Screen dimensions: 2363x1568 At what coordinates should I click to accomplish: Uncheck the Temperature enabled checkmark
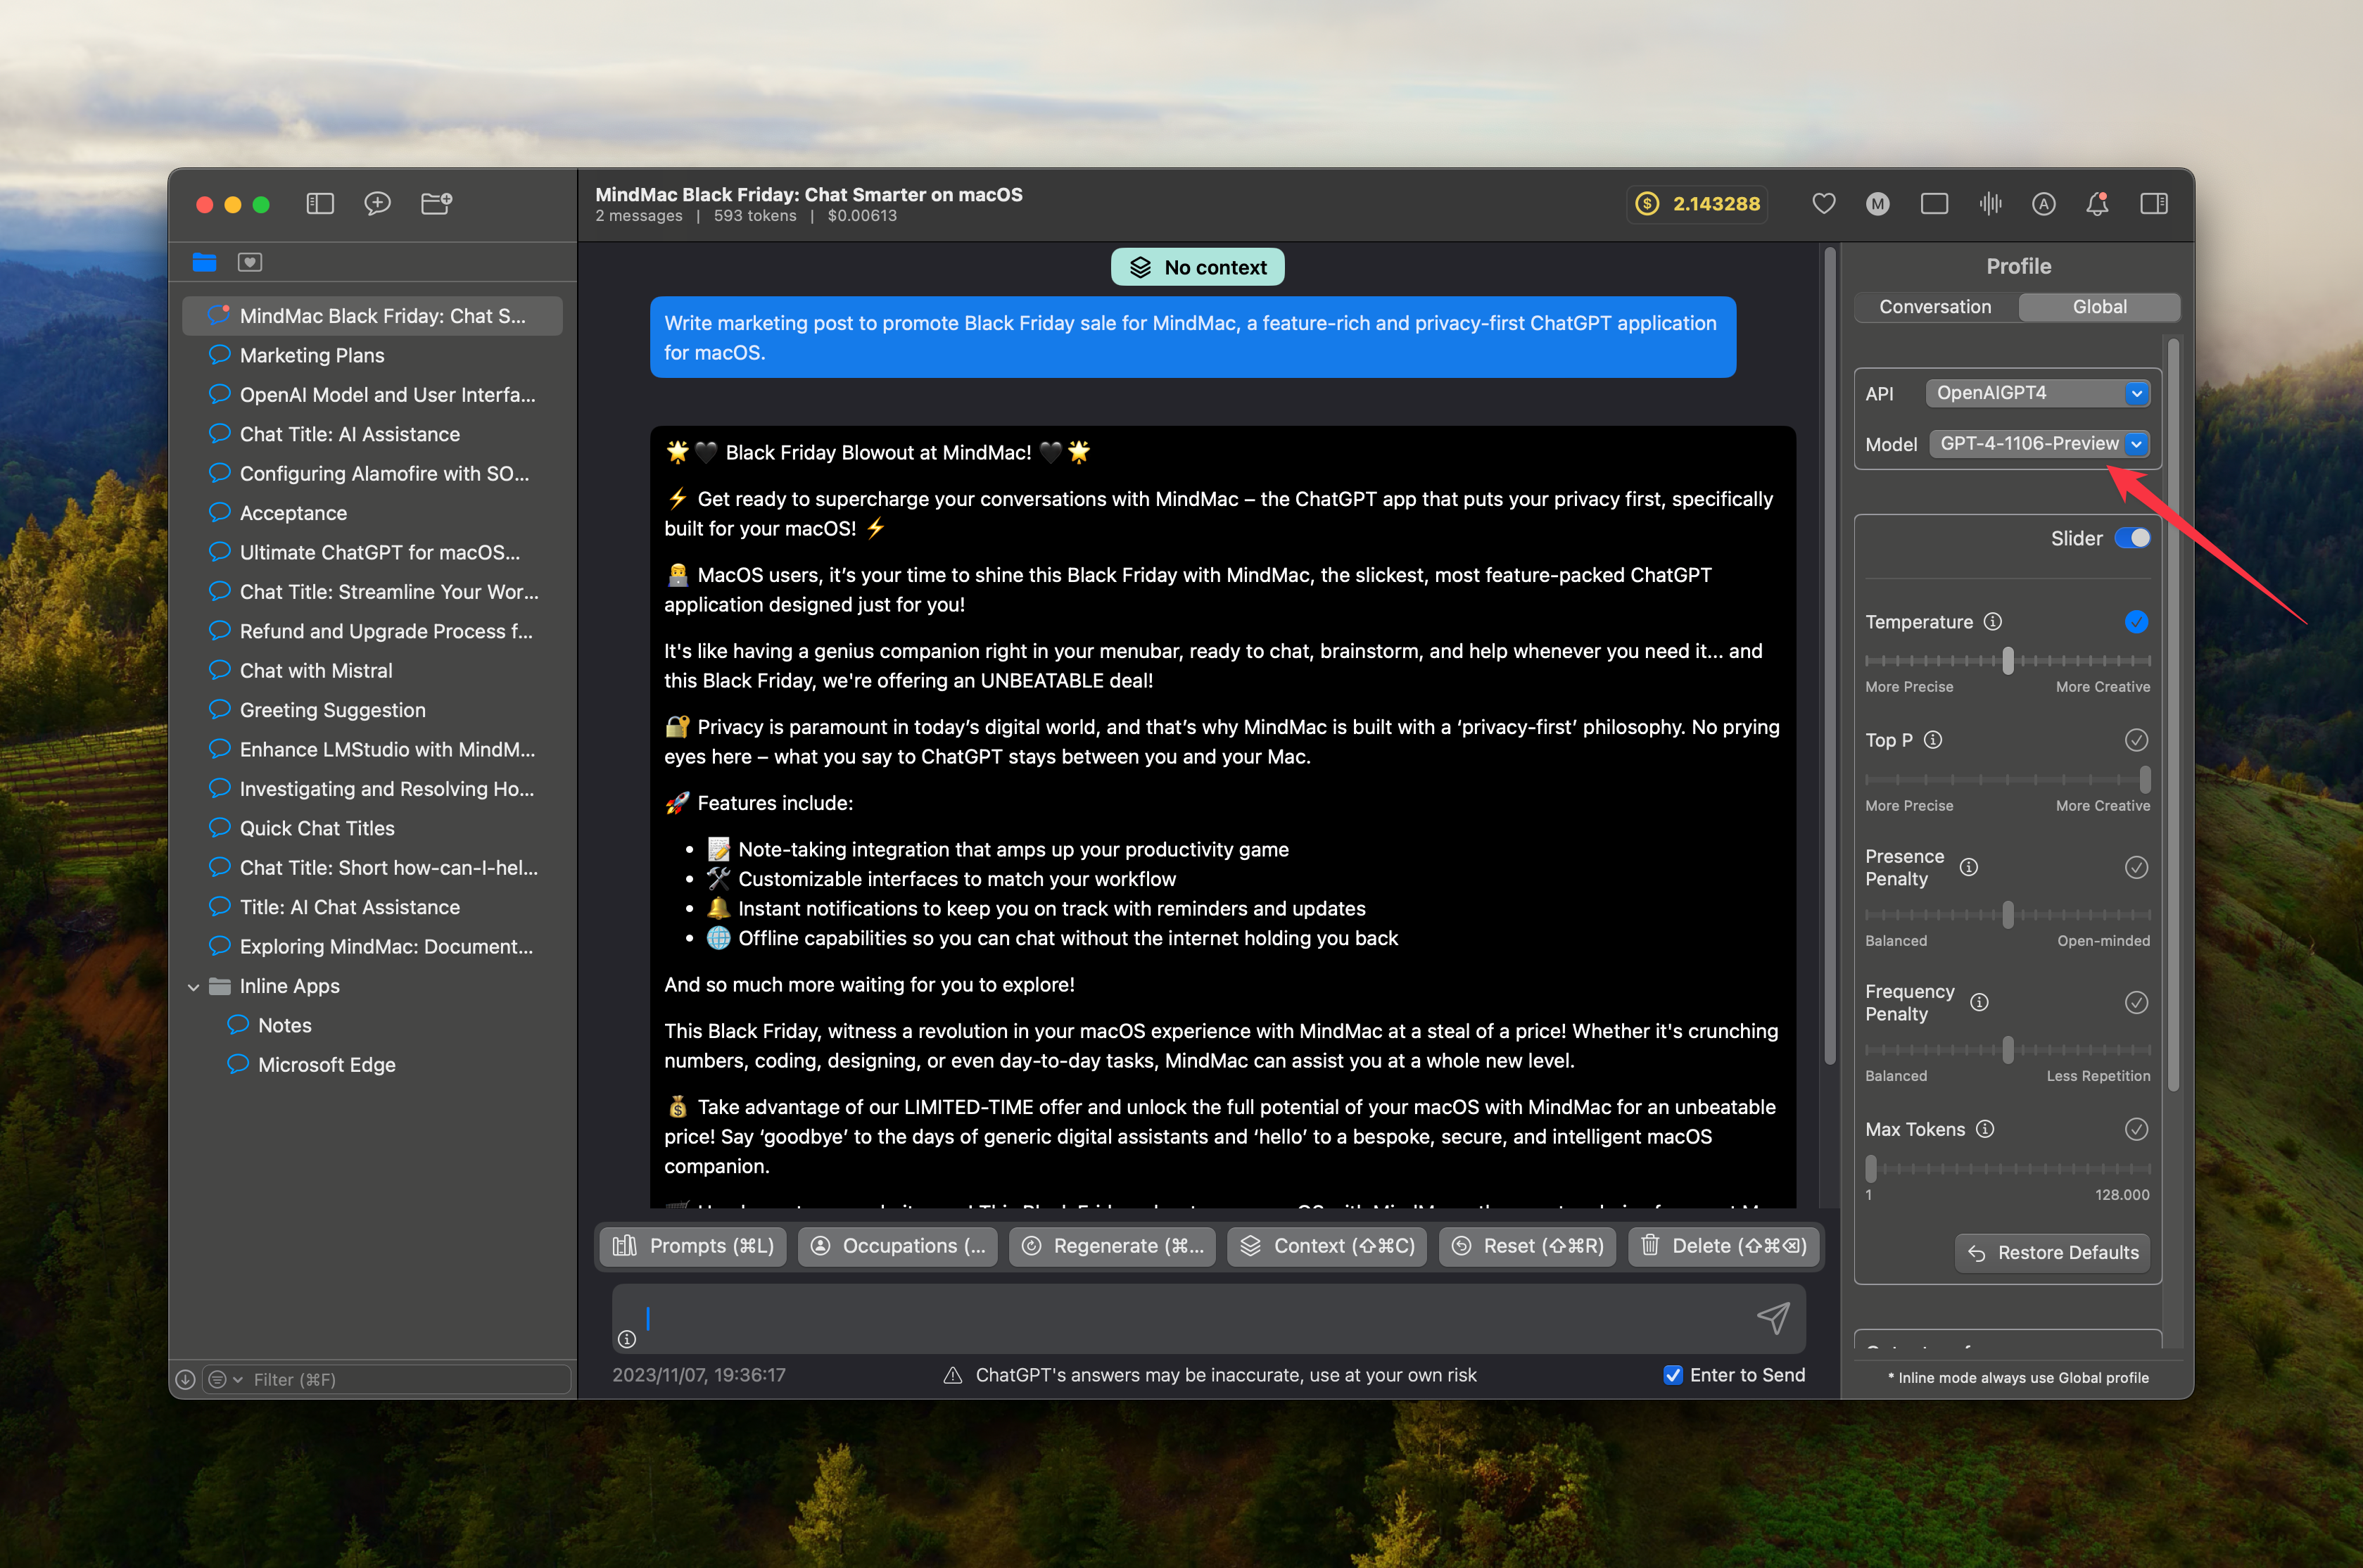point(2136,622)
